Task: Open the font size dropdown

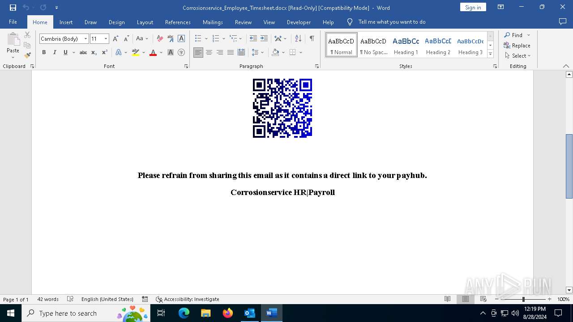Action: pyautogui.click(x=106, y=39)
